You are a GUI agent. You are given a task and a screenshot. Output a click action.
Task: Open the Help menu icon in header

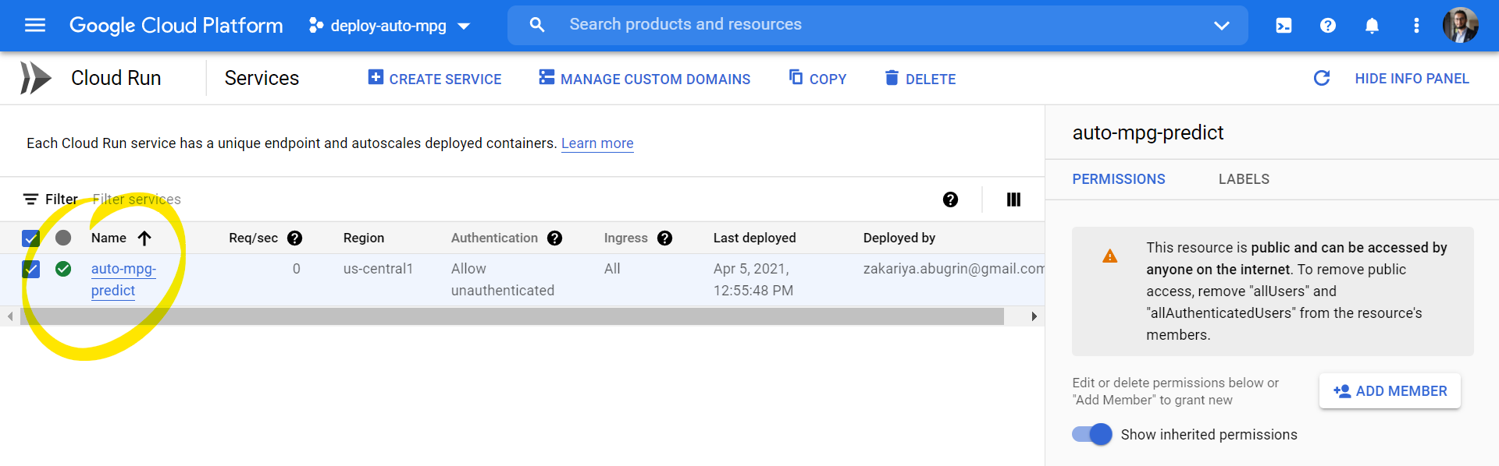[x=1328, y=26]
